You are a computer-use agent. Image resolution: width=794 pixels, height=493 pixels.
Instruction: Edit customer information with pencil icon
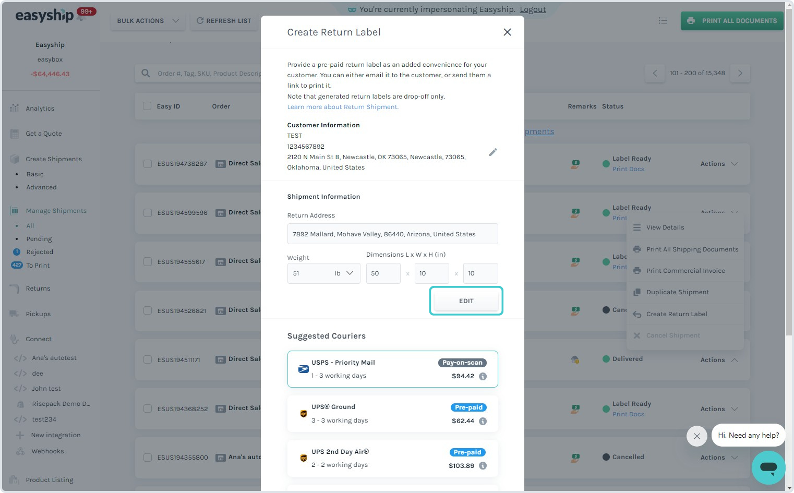tap(493, 152)
